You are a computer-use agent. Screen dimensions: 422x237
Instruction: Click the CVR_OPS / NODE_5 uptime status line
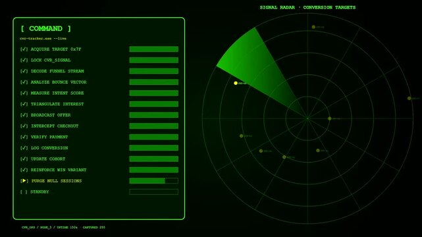pyautogui.click(x=63, y=227)
